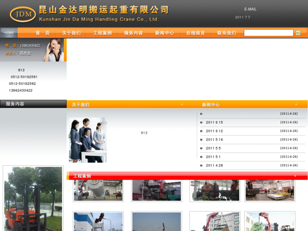Click the 工程案例 red section heading
The width and height of the screenshot is (308, 231).
tap(82, 176)
